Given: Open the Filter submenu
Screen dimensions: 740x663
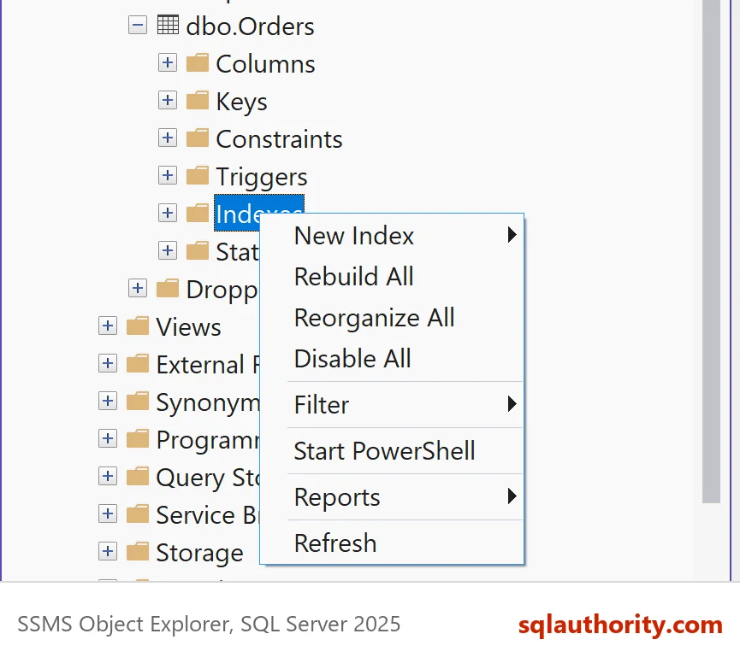Looking at the screenshot, I should coord(392,405).
